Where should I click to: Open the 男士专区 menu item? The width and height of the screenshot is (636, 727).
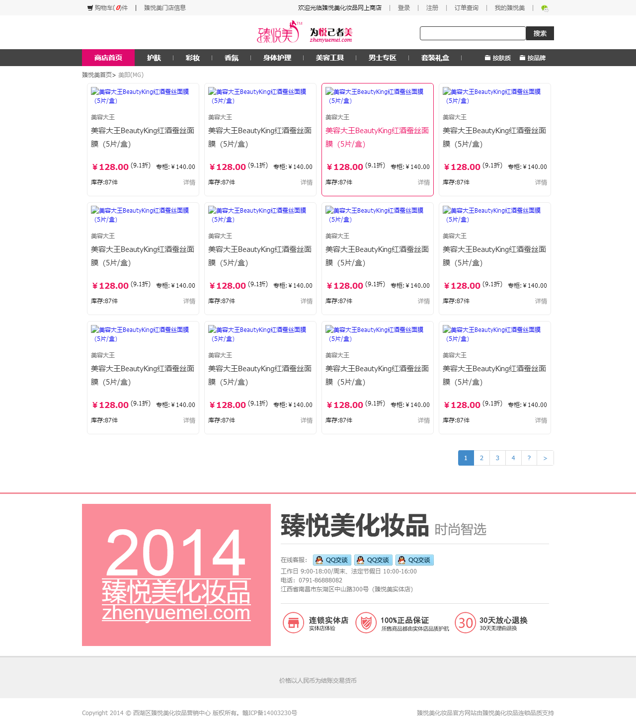[x=382, y=58]
